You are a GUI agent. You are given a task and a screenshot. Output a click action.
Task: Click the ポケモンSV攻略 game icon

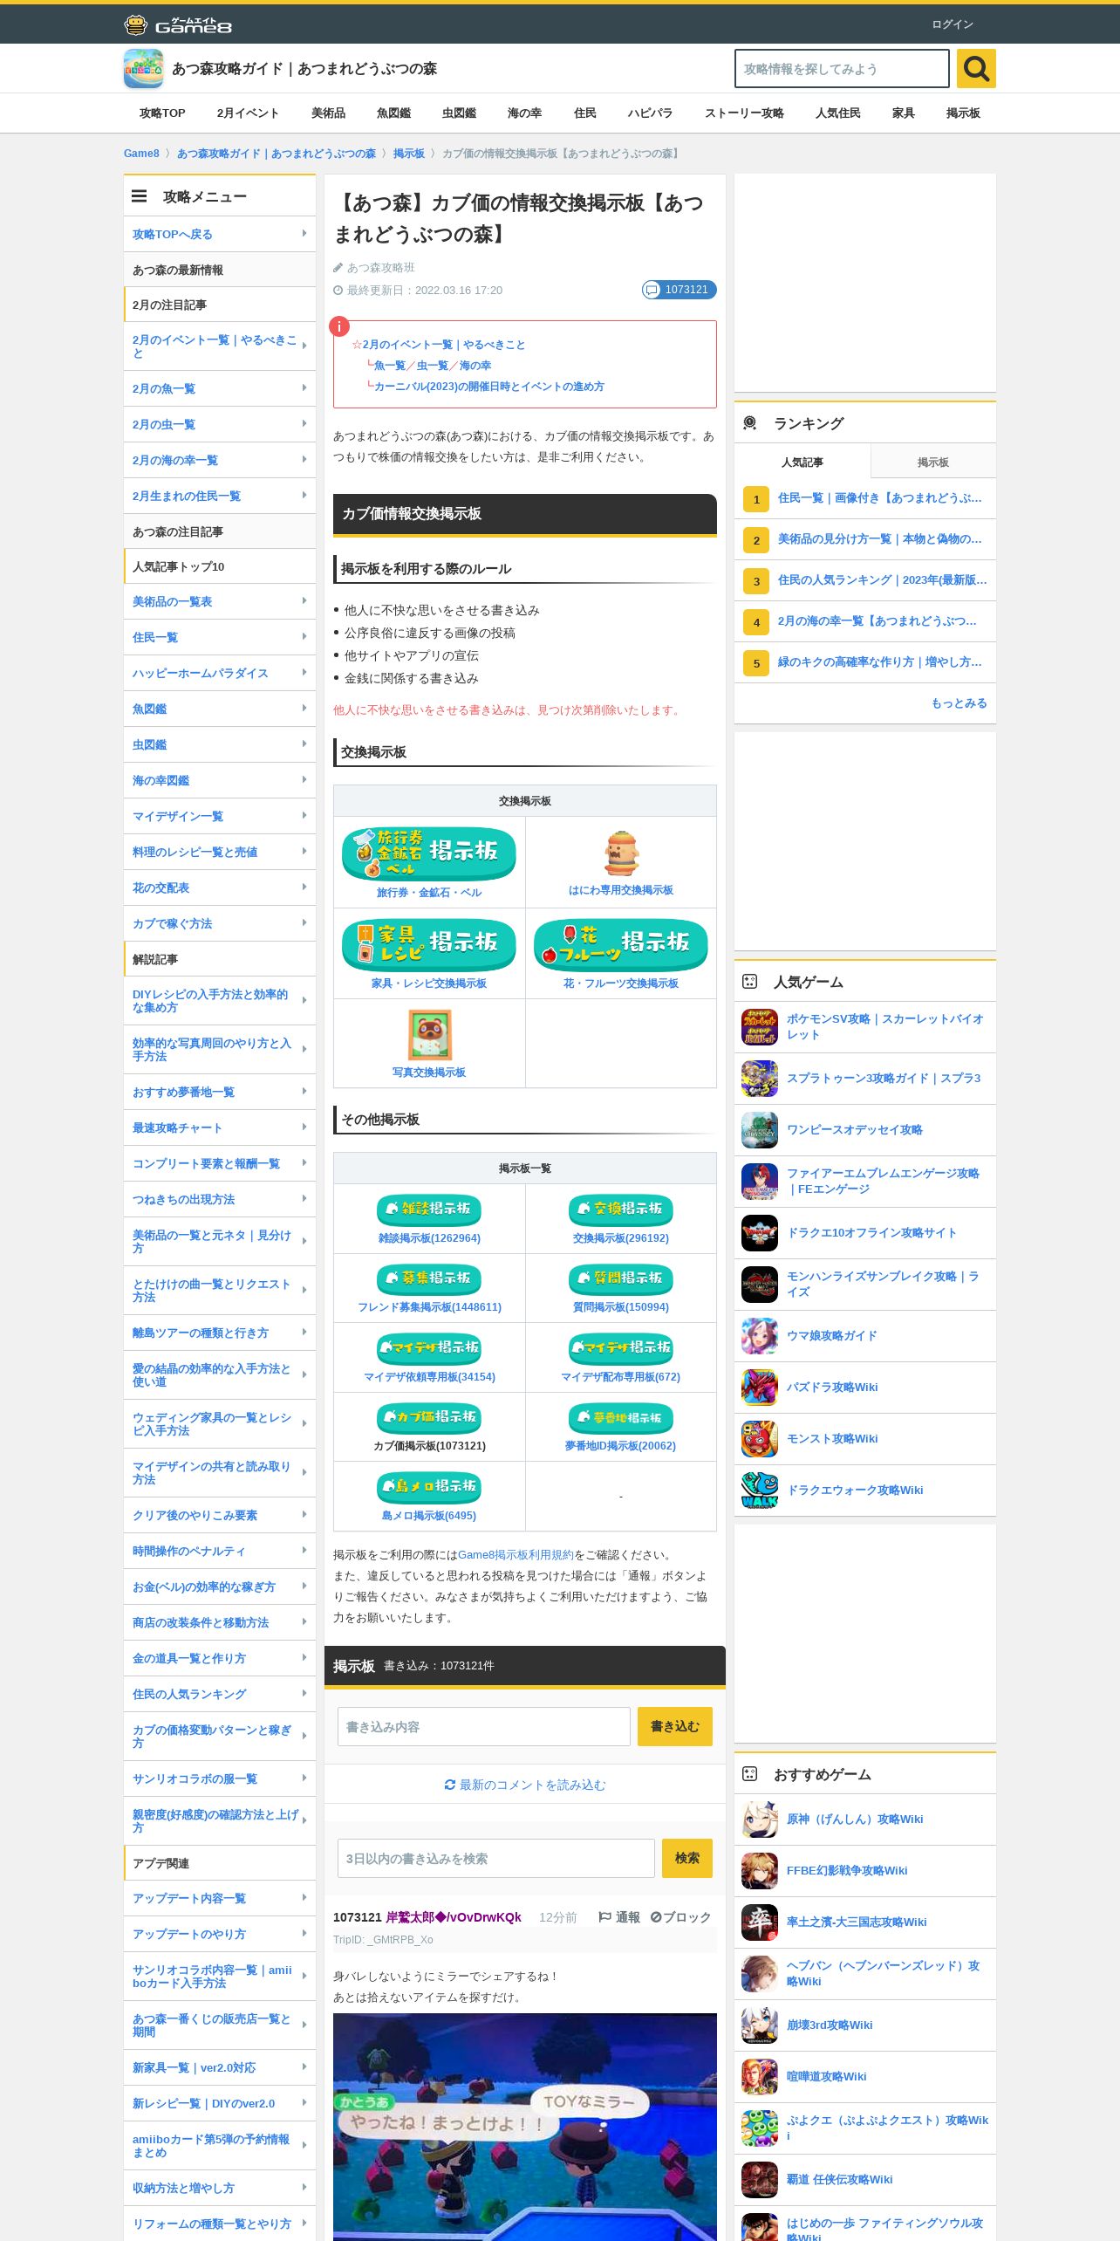(x=760, y=1027)
